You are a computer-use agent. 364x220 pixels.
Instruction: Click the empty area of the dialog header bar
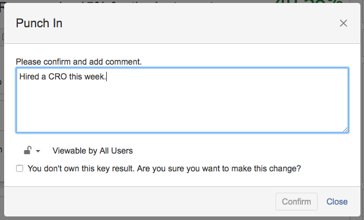(200, 23)
